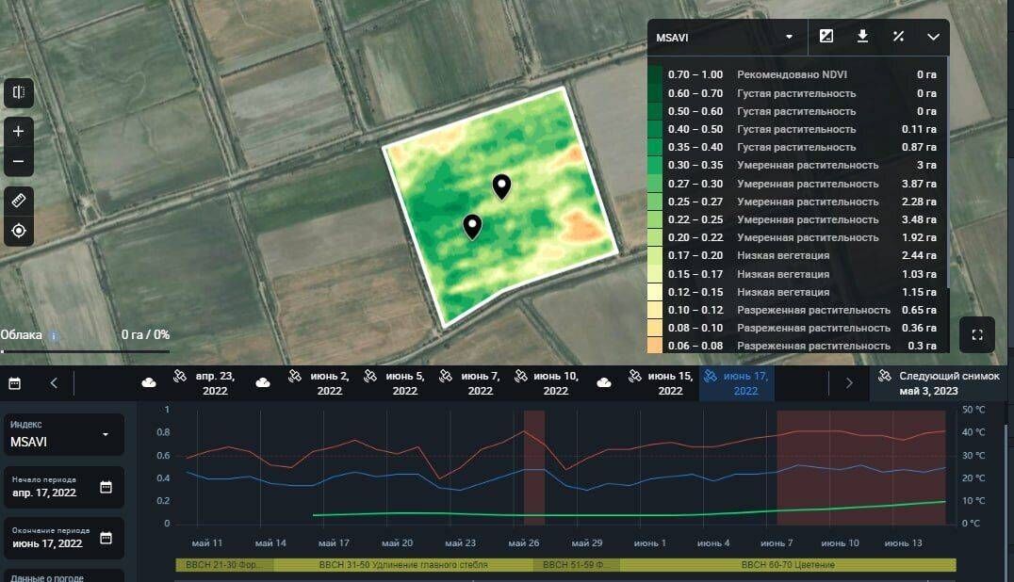
Task: Click BBCH 51-59 growth stage segment
Action: [577, 564]
